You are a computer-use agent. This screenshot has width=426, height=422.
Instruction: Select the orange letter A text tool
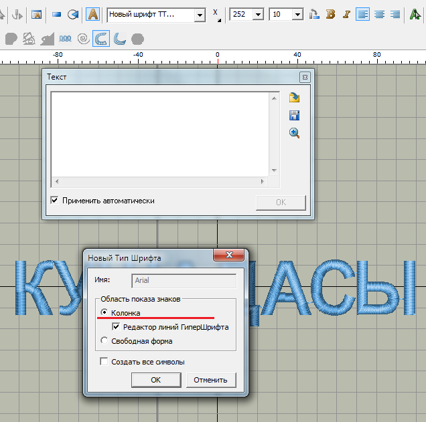click(93, 14)
